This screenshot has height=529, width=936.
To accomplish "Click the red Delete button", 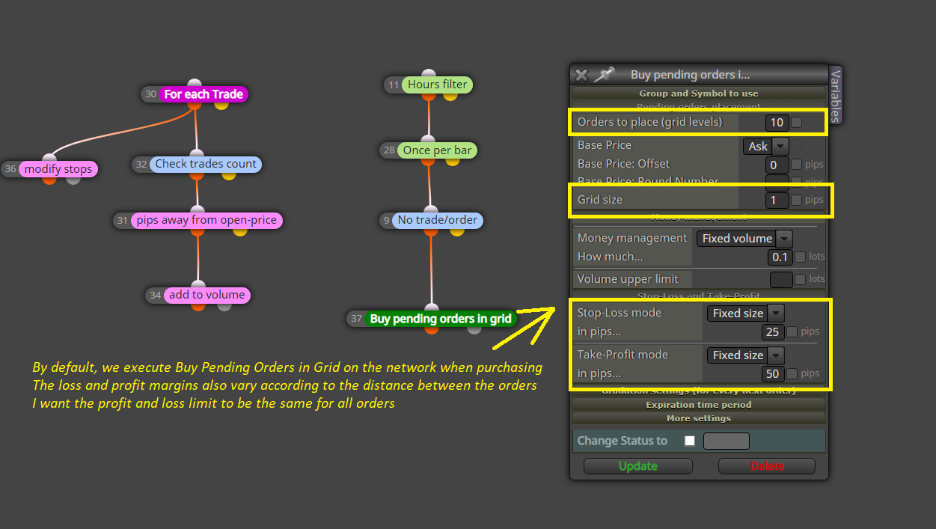I will (x=767, y=466).
